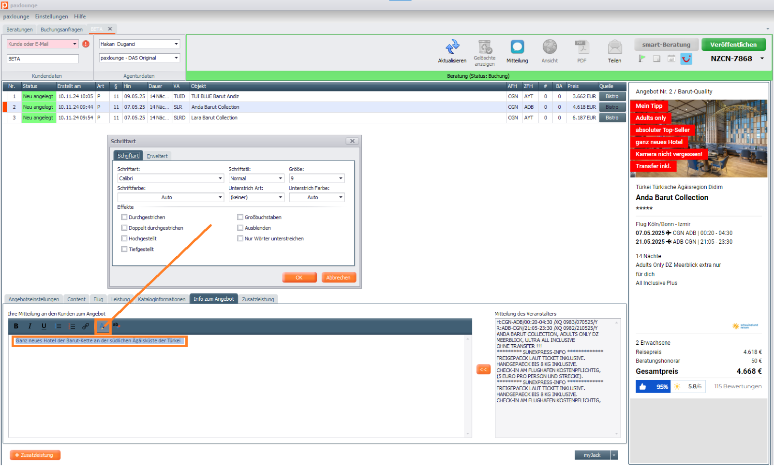
Task: Open the Schriftstil Normal dropdown
Action: coord(256,178)
